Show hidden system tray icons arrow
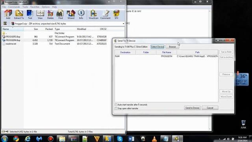The height and width of the screenshot is (142, 252). [x=220, y=139]
